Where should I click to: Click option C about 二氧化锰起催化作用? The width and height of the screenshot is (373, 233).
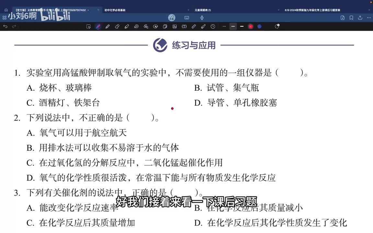click(125, 163)
